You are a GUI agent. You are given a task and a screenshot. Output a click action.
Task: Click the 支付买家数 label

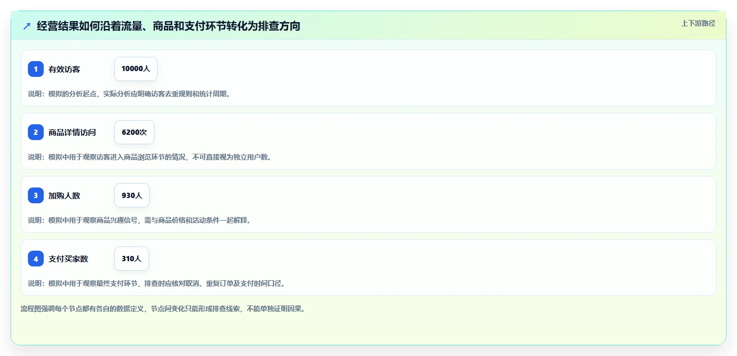68,259
